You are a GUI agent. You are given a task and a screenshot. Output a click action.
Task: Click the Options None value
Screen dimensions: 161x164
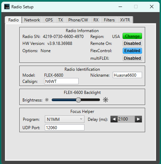[x=46, y=51]
